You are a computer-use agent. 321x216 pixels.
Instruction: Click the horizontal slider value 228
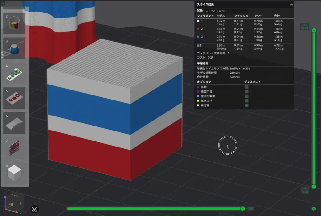(x=250, y=208)
